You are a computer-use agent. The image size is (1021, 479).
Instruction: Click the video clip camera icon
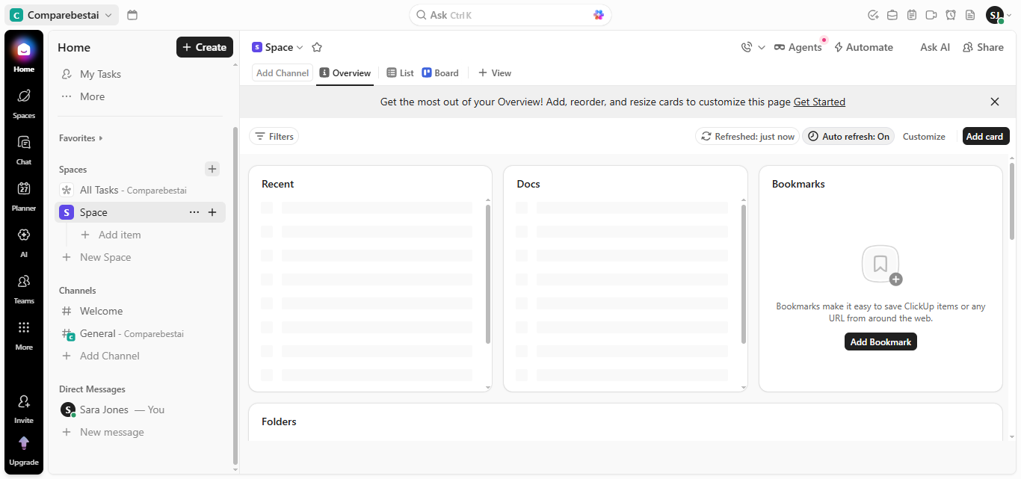(931, 15)
